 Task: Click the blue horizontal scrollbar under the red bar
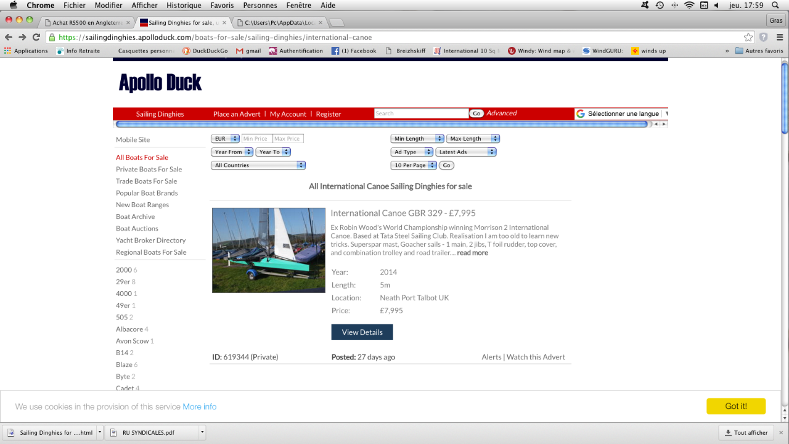382,124
